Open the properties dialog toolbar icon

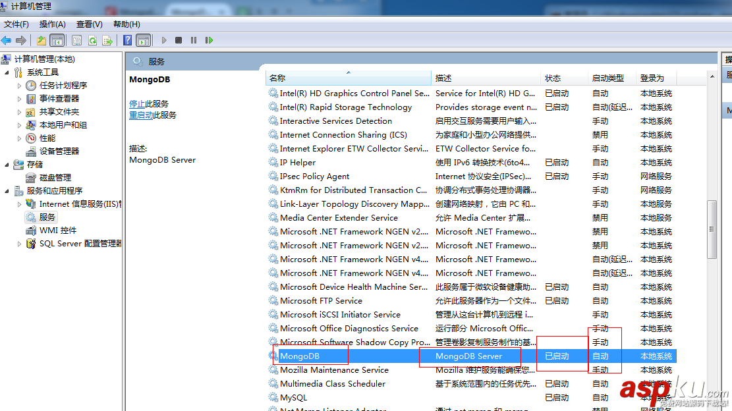click(x=76, y=40)
